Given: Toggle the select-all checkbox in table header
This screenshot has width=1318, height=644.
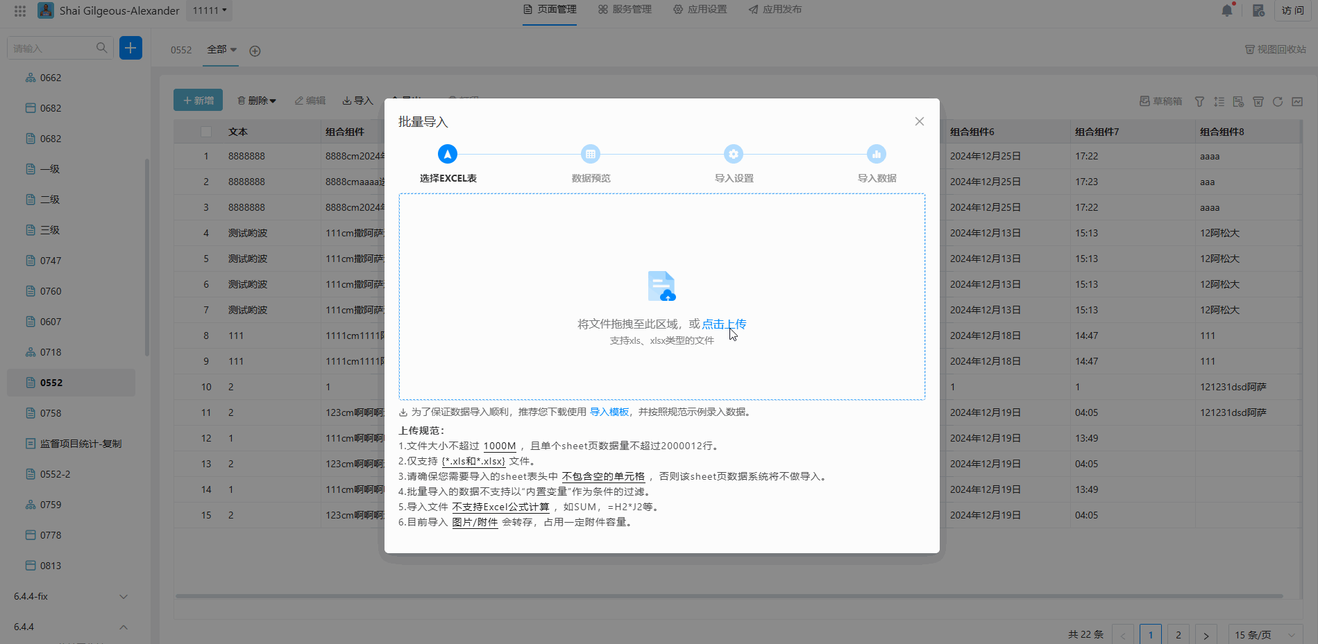Looking at the screenshot, I should 206,132.
